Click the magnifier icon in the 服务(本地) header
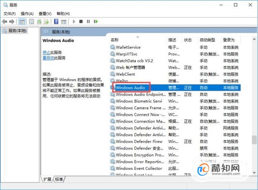The height and width of the screenshot is (190, 258). coord(47,32)
